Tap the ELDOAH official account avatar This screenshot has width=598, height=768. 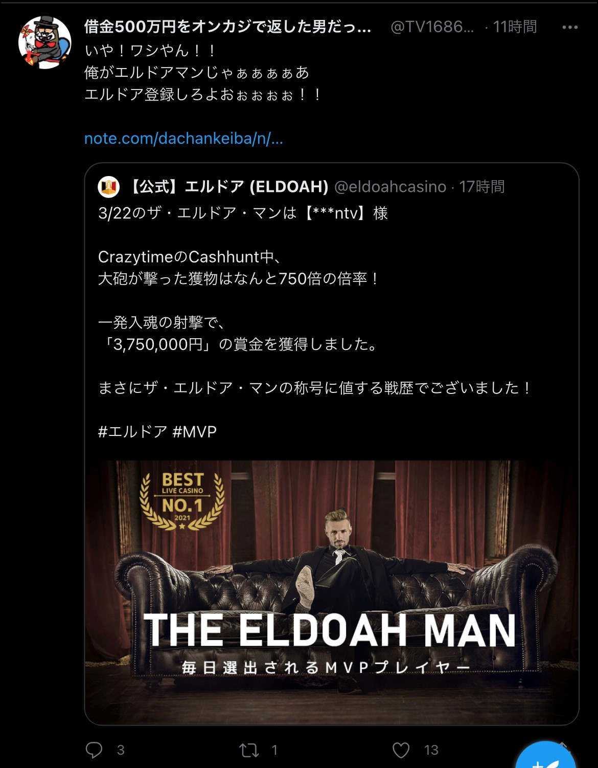click(x=108, y=187)
